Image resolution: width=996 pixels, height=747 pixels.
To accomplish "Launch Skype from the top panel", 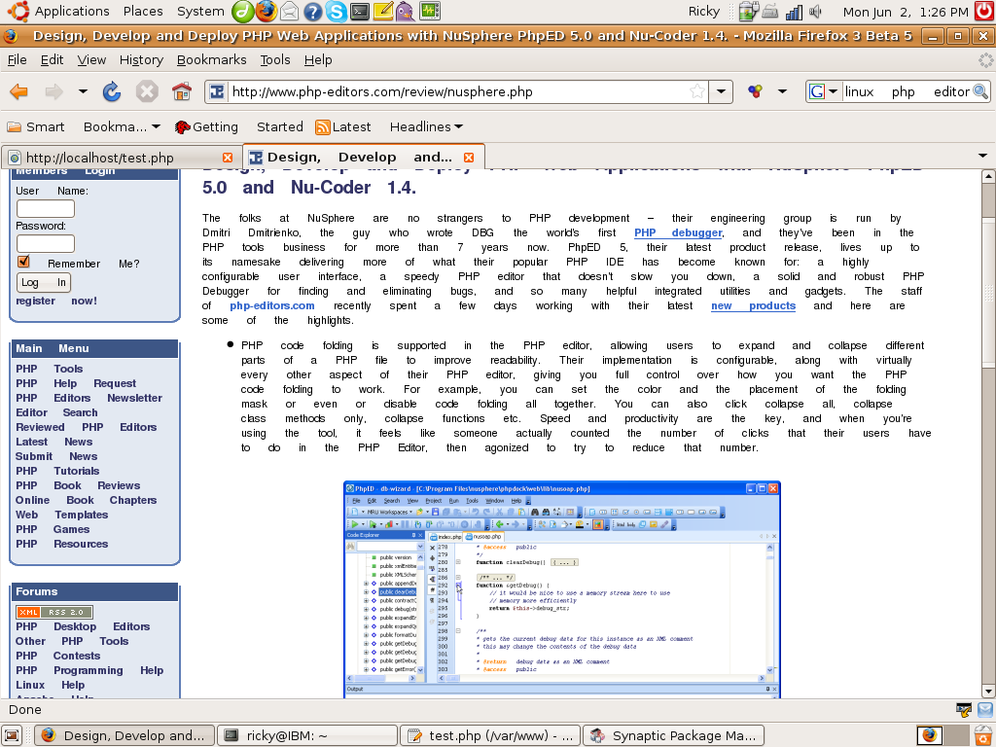I will pyautogui.click(x=336, y=12).
